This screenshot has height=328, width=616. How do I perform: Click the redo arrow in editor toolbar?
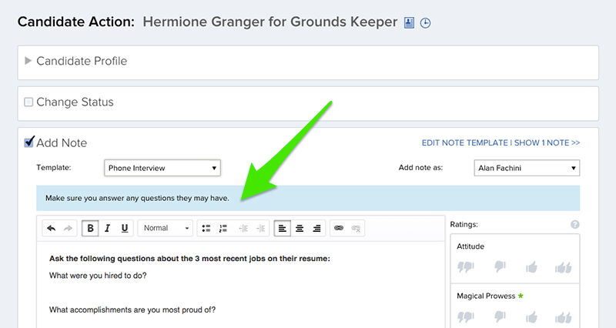tap(68, 228)
